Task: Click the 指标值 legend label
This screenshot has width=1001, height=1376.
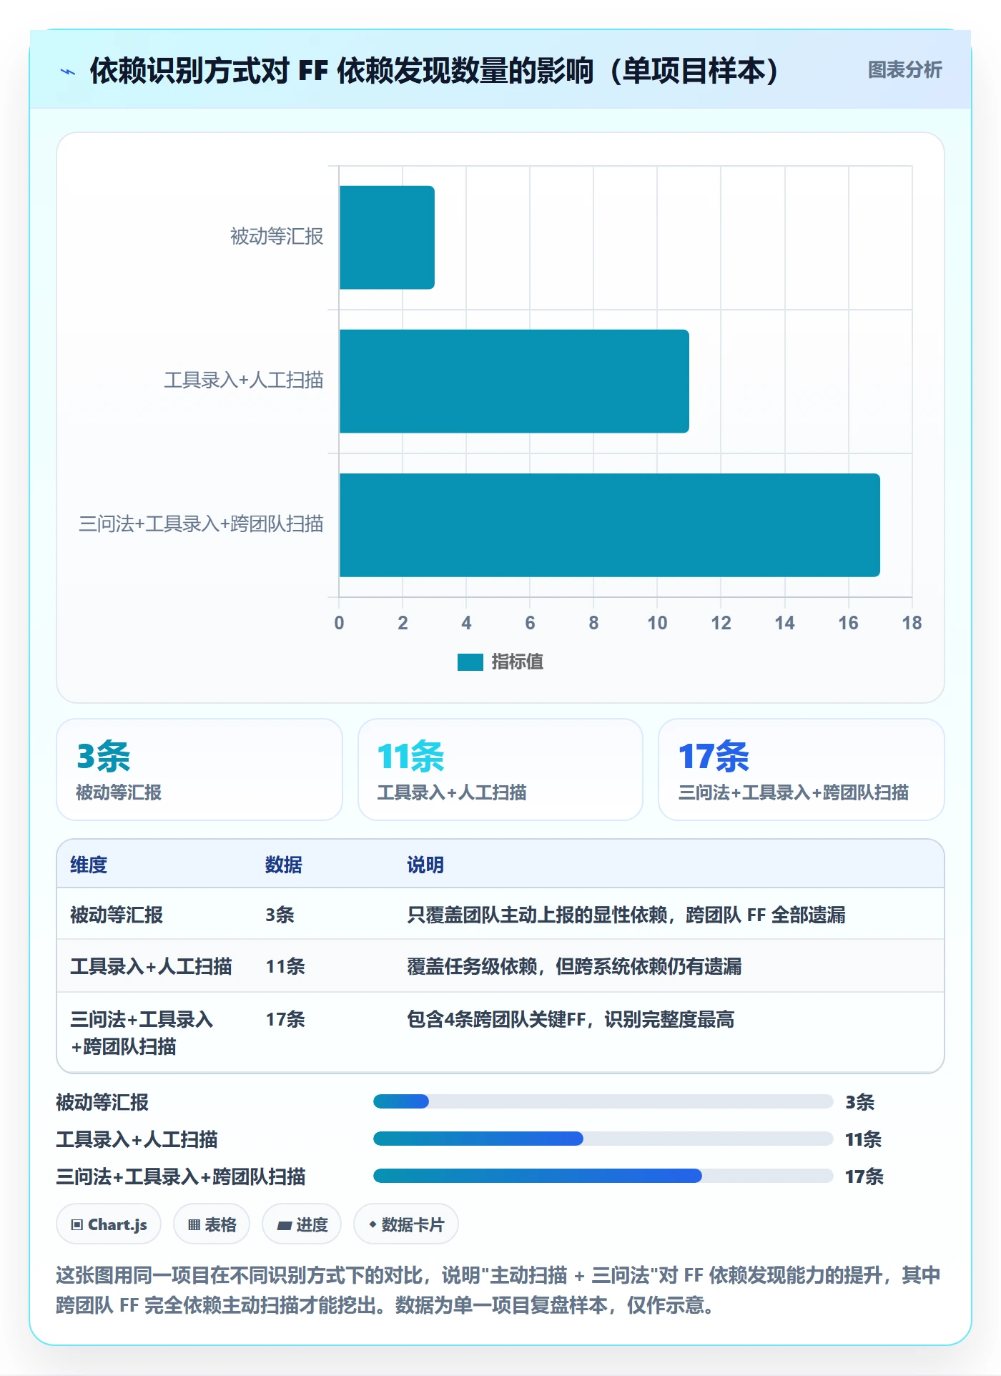Action: point(517,662)
